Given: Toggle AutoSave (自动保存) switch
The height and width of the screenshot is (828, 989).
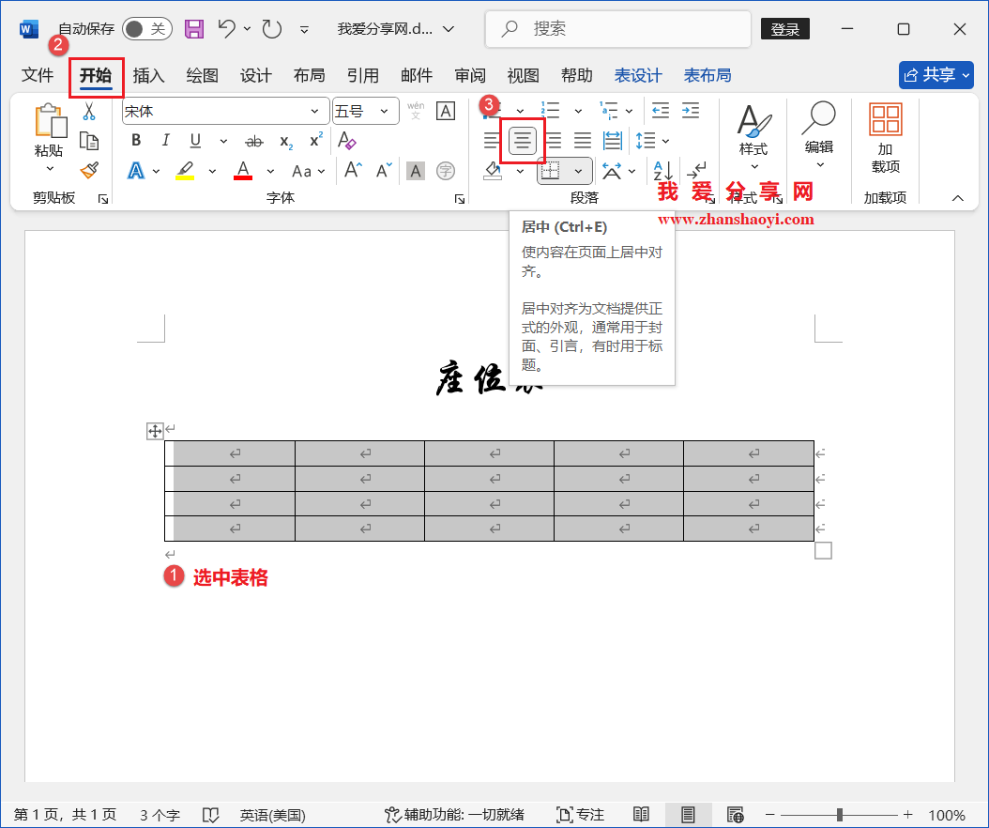Looking at the screenshot, I should (147, 29).
